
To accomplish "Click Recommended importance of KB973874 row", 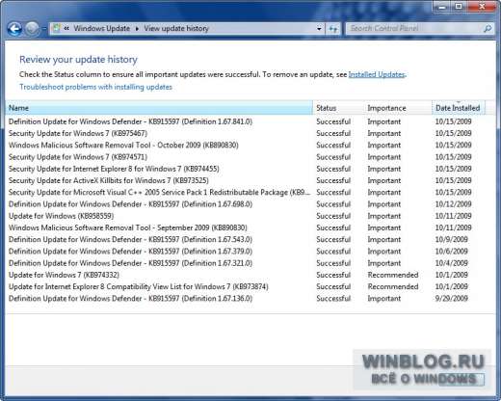I will [x=393, y=286].
